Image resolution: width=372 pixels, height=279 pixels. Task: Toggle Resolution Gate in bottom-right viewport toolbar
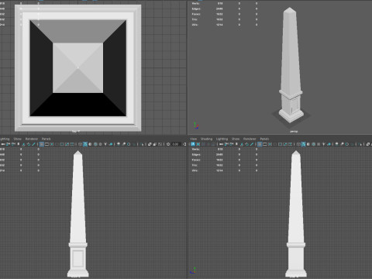[x=270, y=144]
